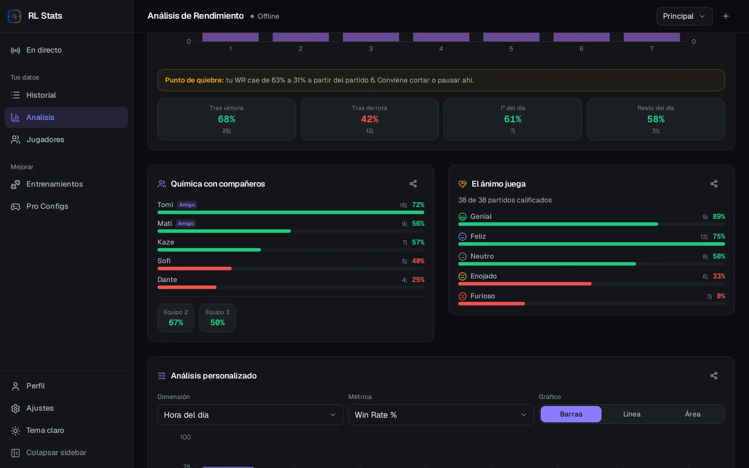This screenshot has width=749, height=468.
Task: Open Métrica Win Rate % dropdown
Action: coord(441,415)
